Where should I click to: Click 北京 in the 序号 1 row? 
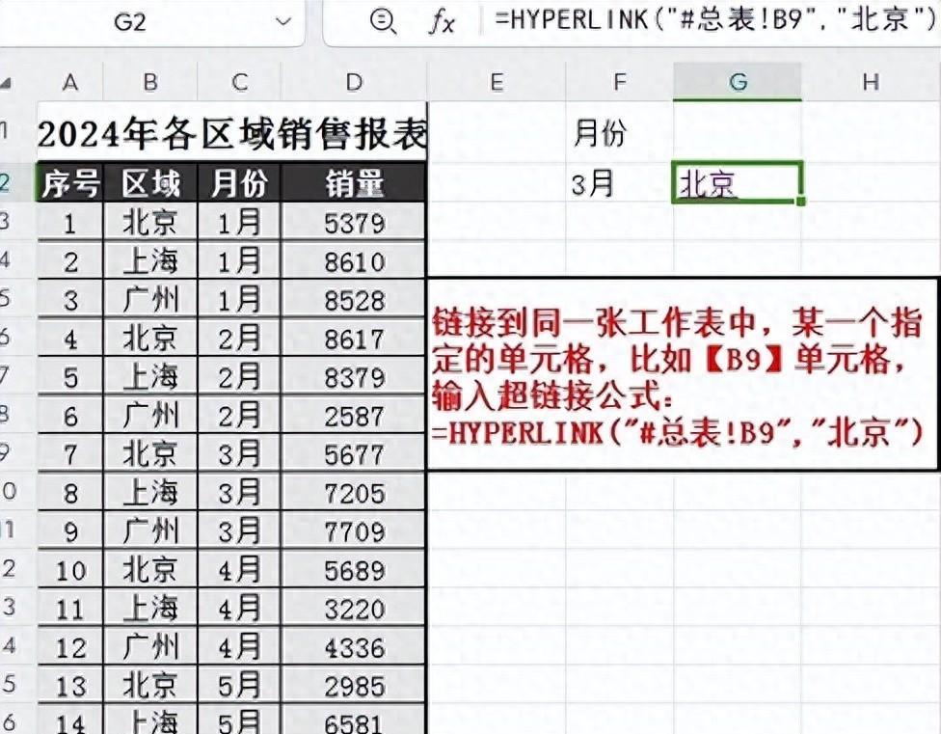[x=150, y=223]
